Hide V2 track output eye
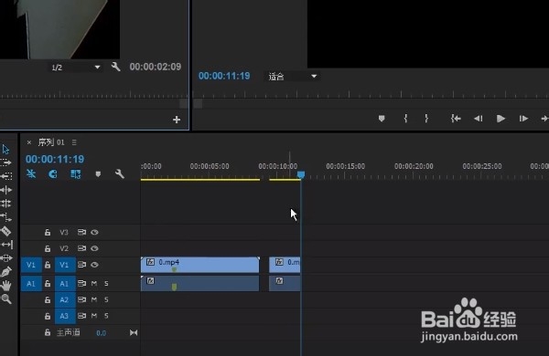Viewport: 549px width, 356px height. [x=94, y=248]
